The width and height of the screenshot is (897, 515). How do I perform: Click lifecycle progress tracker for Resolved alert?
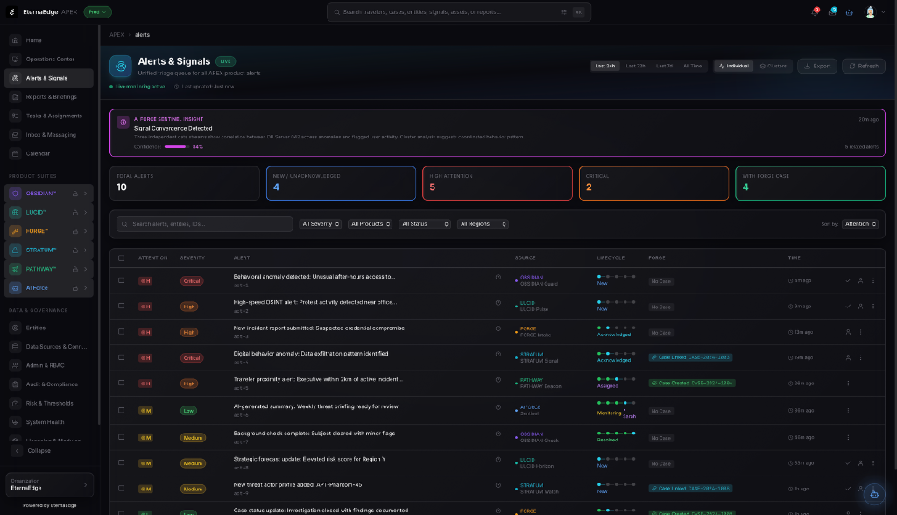click(616, 434)
